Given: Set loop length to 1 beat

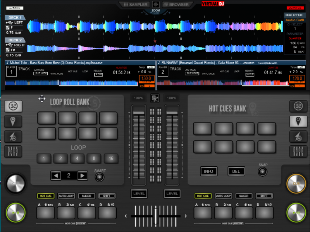Looking at the screenshot, I should [44, 159].
